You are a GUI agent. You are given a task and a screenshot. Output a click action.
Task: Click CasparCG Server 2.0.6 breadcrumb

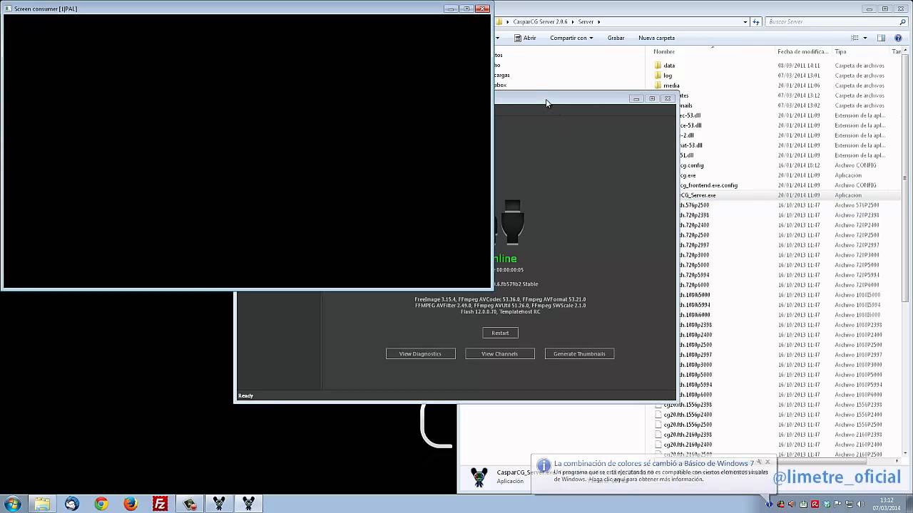[541, 21]
